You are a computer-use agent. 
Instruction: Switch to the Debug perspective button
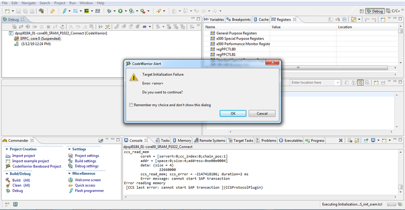coord(375,11)
